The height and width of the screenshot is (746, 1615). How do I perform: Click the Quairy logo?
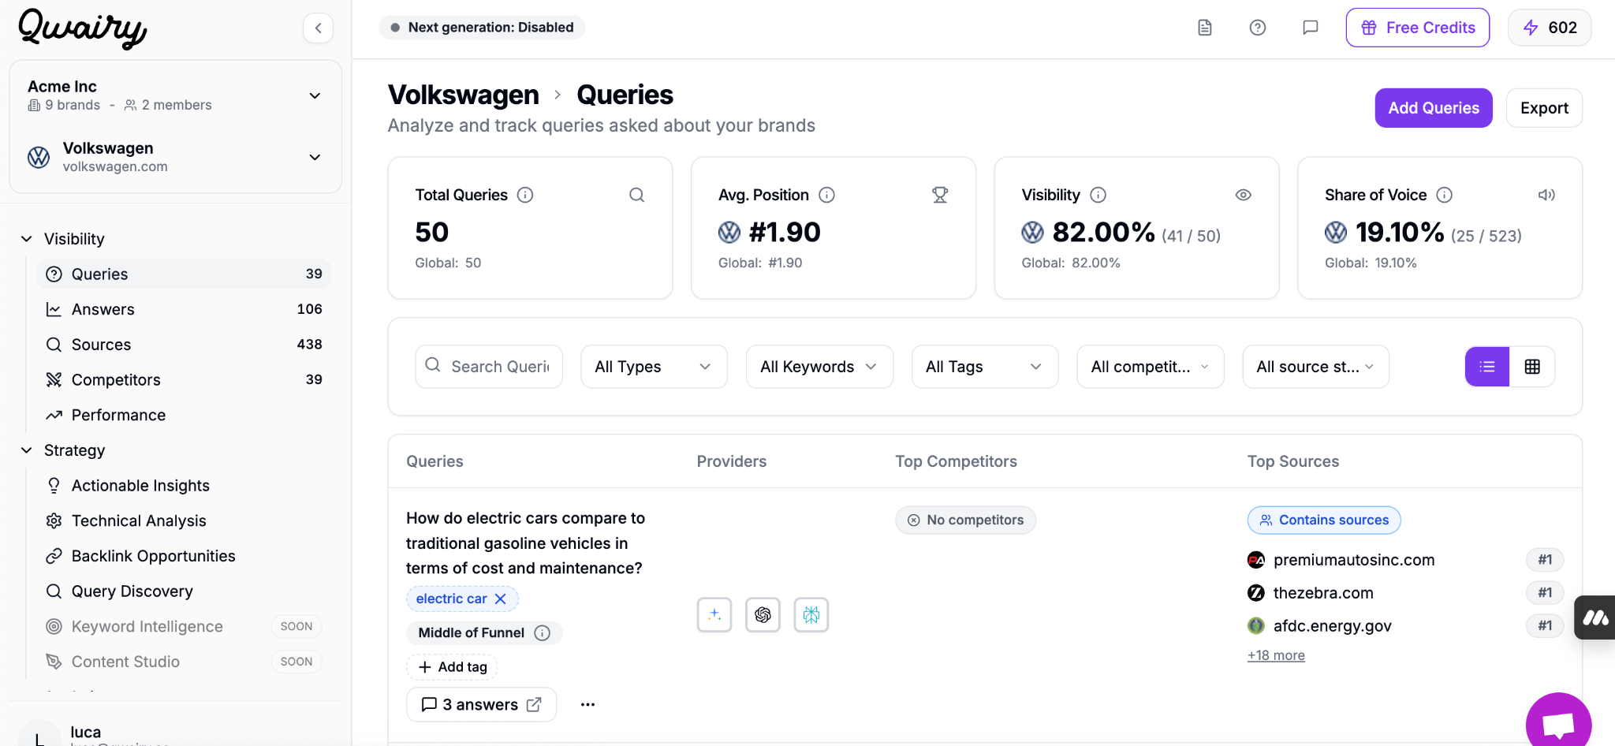(82, 28)
